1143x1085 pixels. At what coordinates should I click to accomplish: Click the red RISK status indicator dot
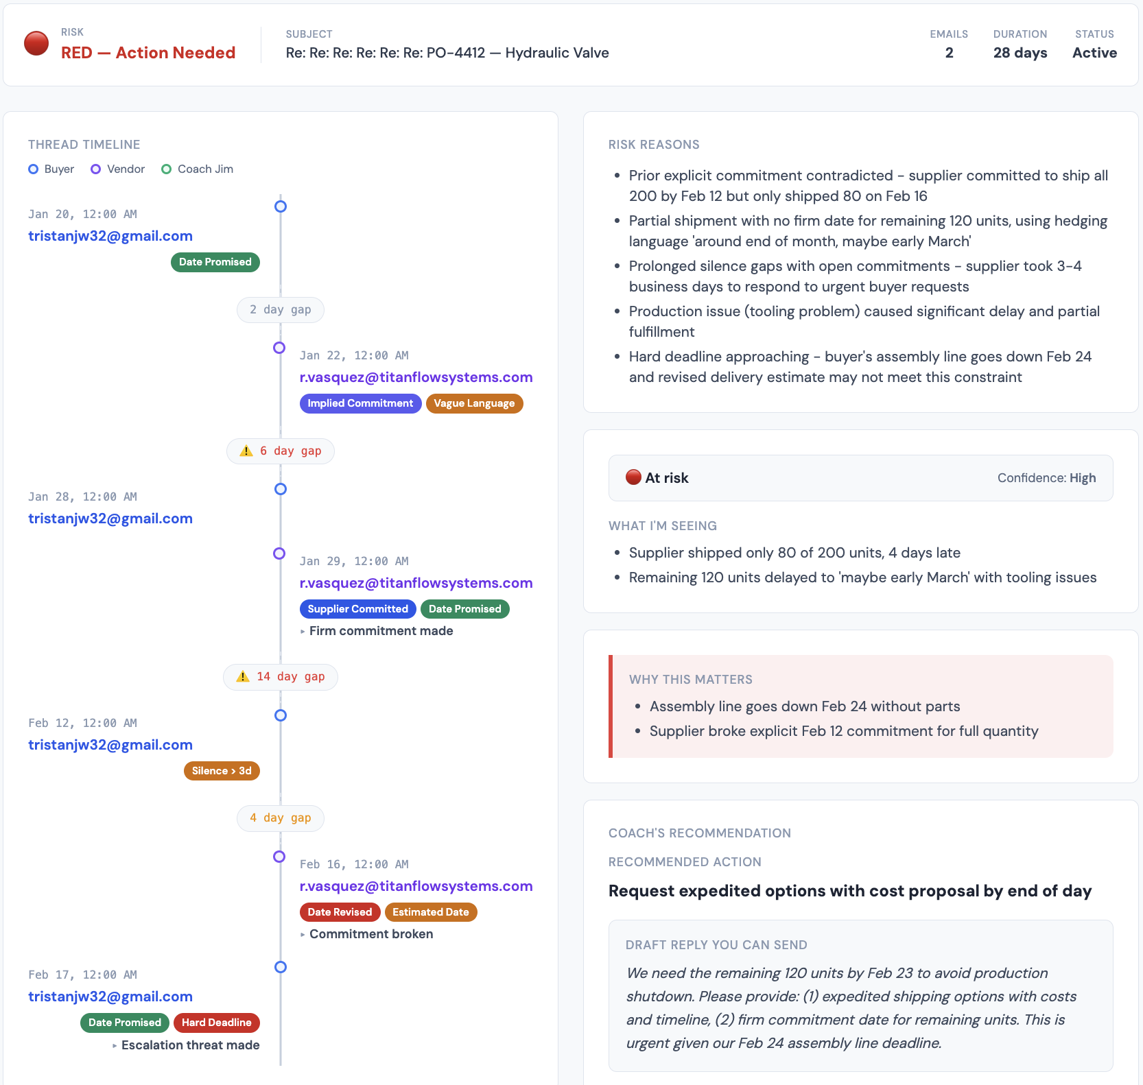pos(38,43)
